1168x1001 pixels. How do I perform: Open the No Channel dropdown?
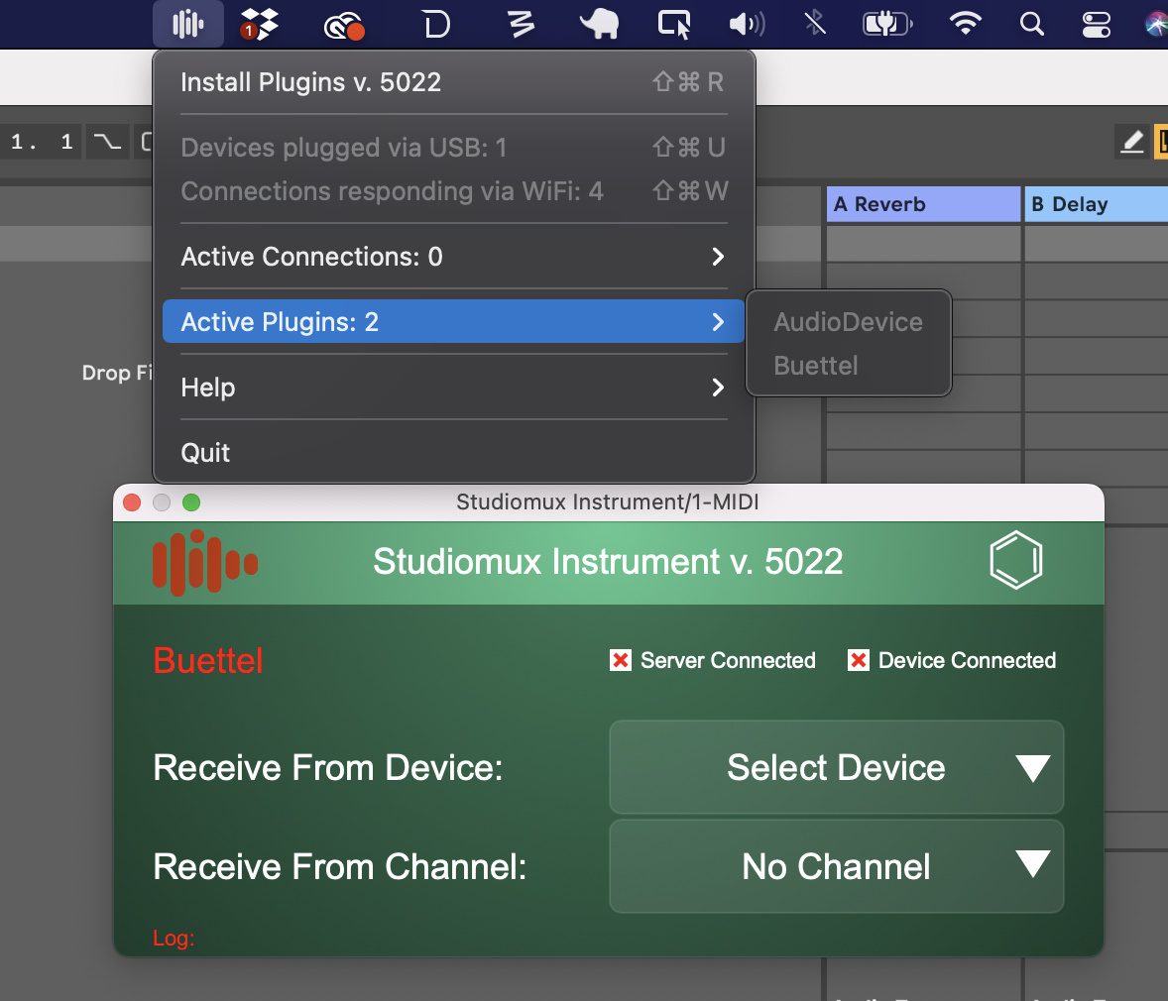point(836,866)
